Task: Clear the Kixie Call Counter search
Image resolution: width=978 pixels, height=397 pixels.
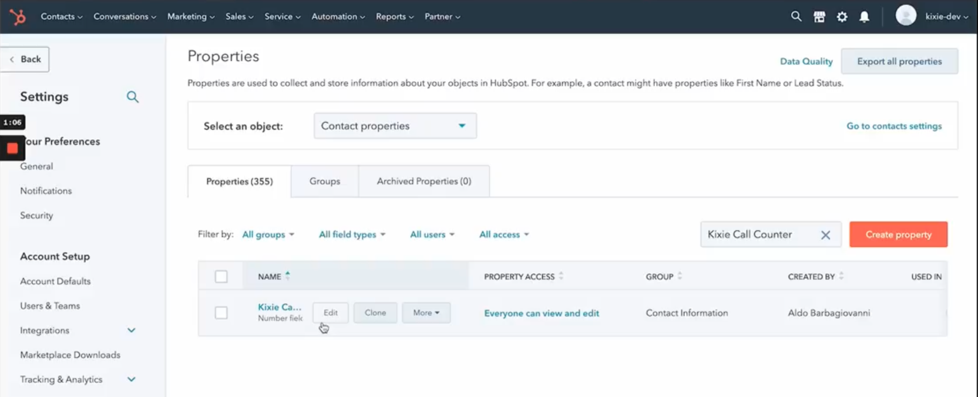Action: 825,235
